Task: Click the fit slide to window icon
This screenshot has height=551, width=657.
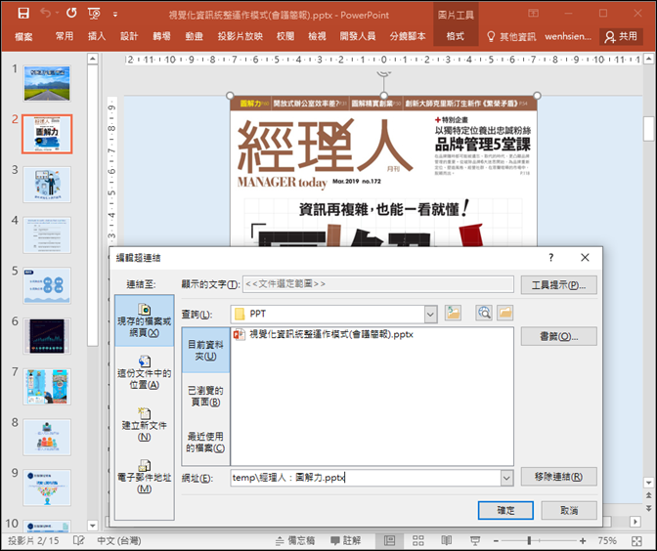Action: [636, 540]
